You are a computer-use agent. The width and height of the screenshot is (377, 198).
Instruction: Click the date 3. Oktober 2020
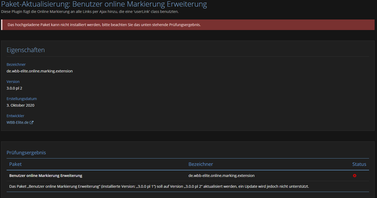(20, 105)
